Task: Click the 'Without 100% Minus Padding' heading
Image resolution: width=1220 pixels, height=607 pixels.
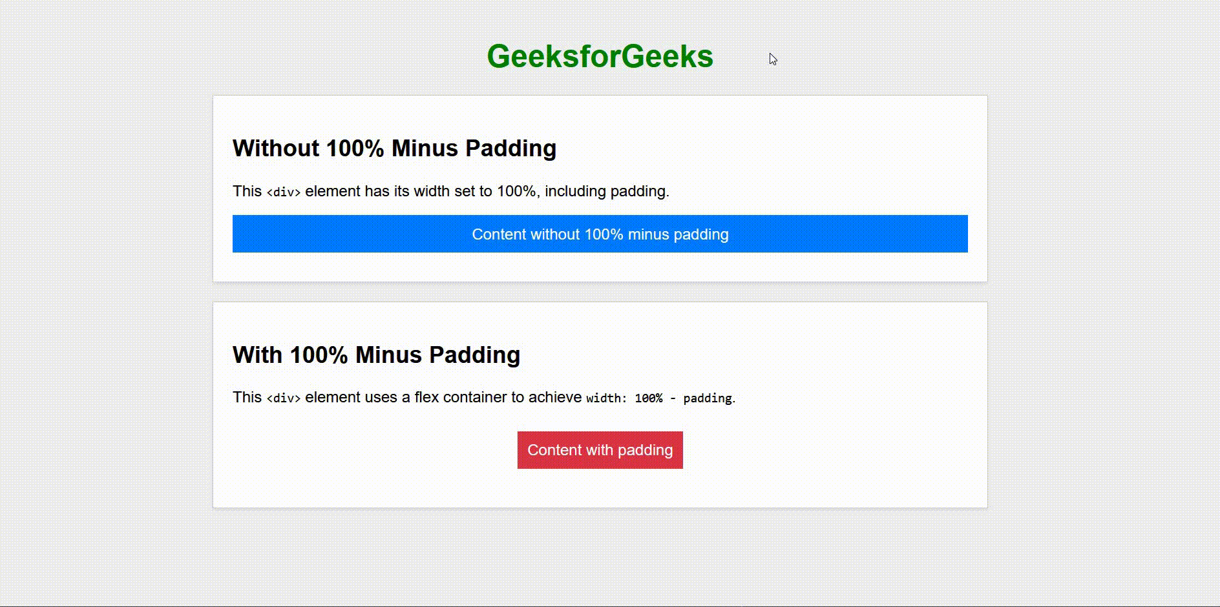Action: (x=394, y=149)
